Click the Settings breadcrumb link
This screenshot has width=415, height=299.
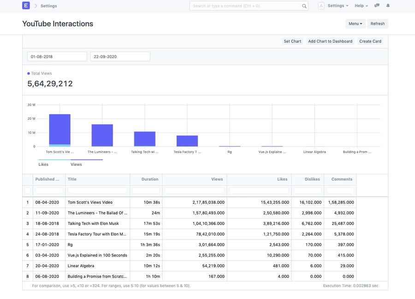pyautogui.click(x=49, y=6)
